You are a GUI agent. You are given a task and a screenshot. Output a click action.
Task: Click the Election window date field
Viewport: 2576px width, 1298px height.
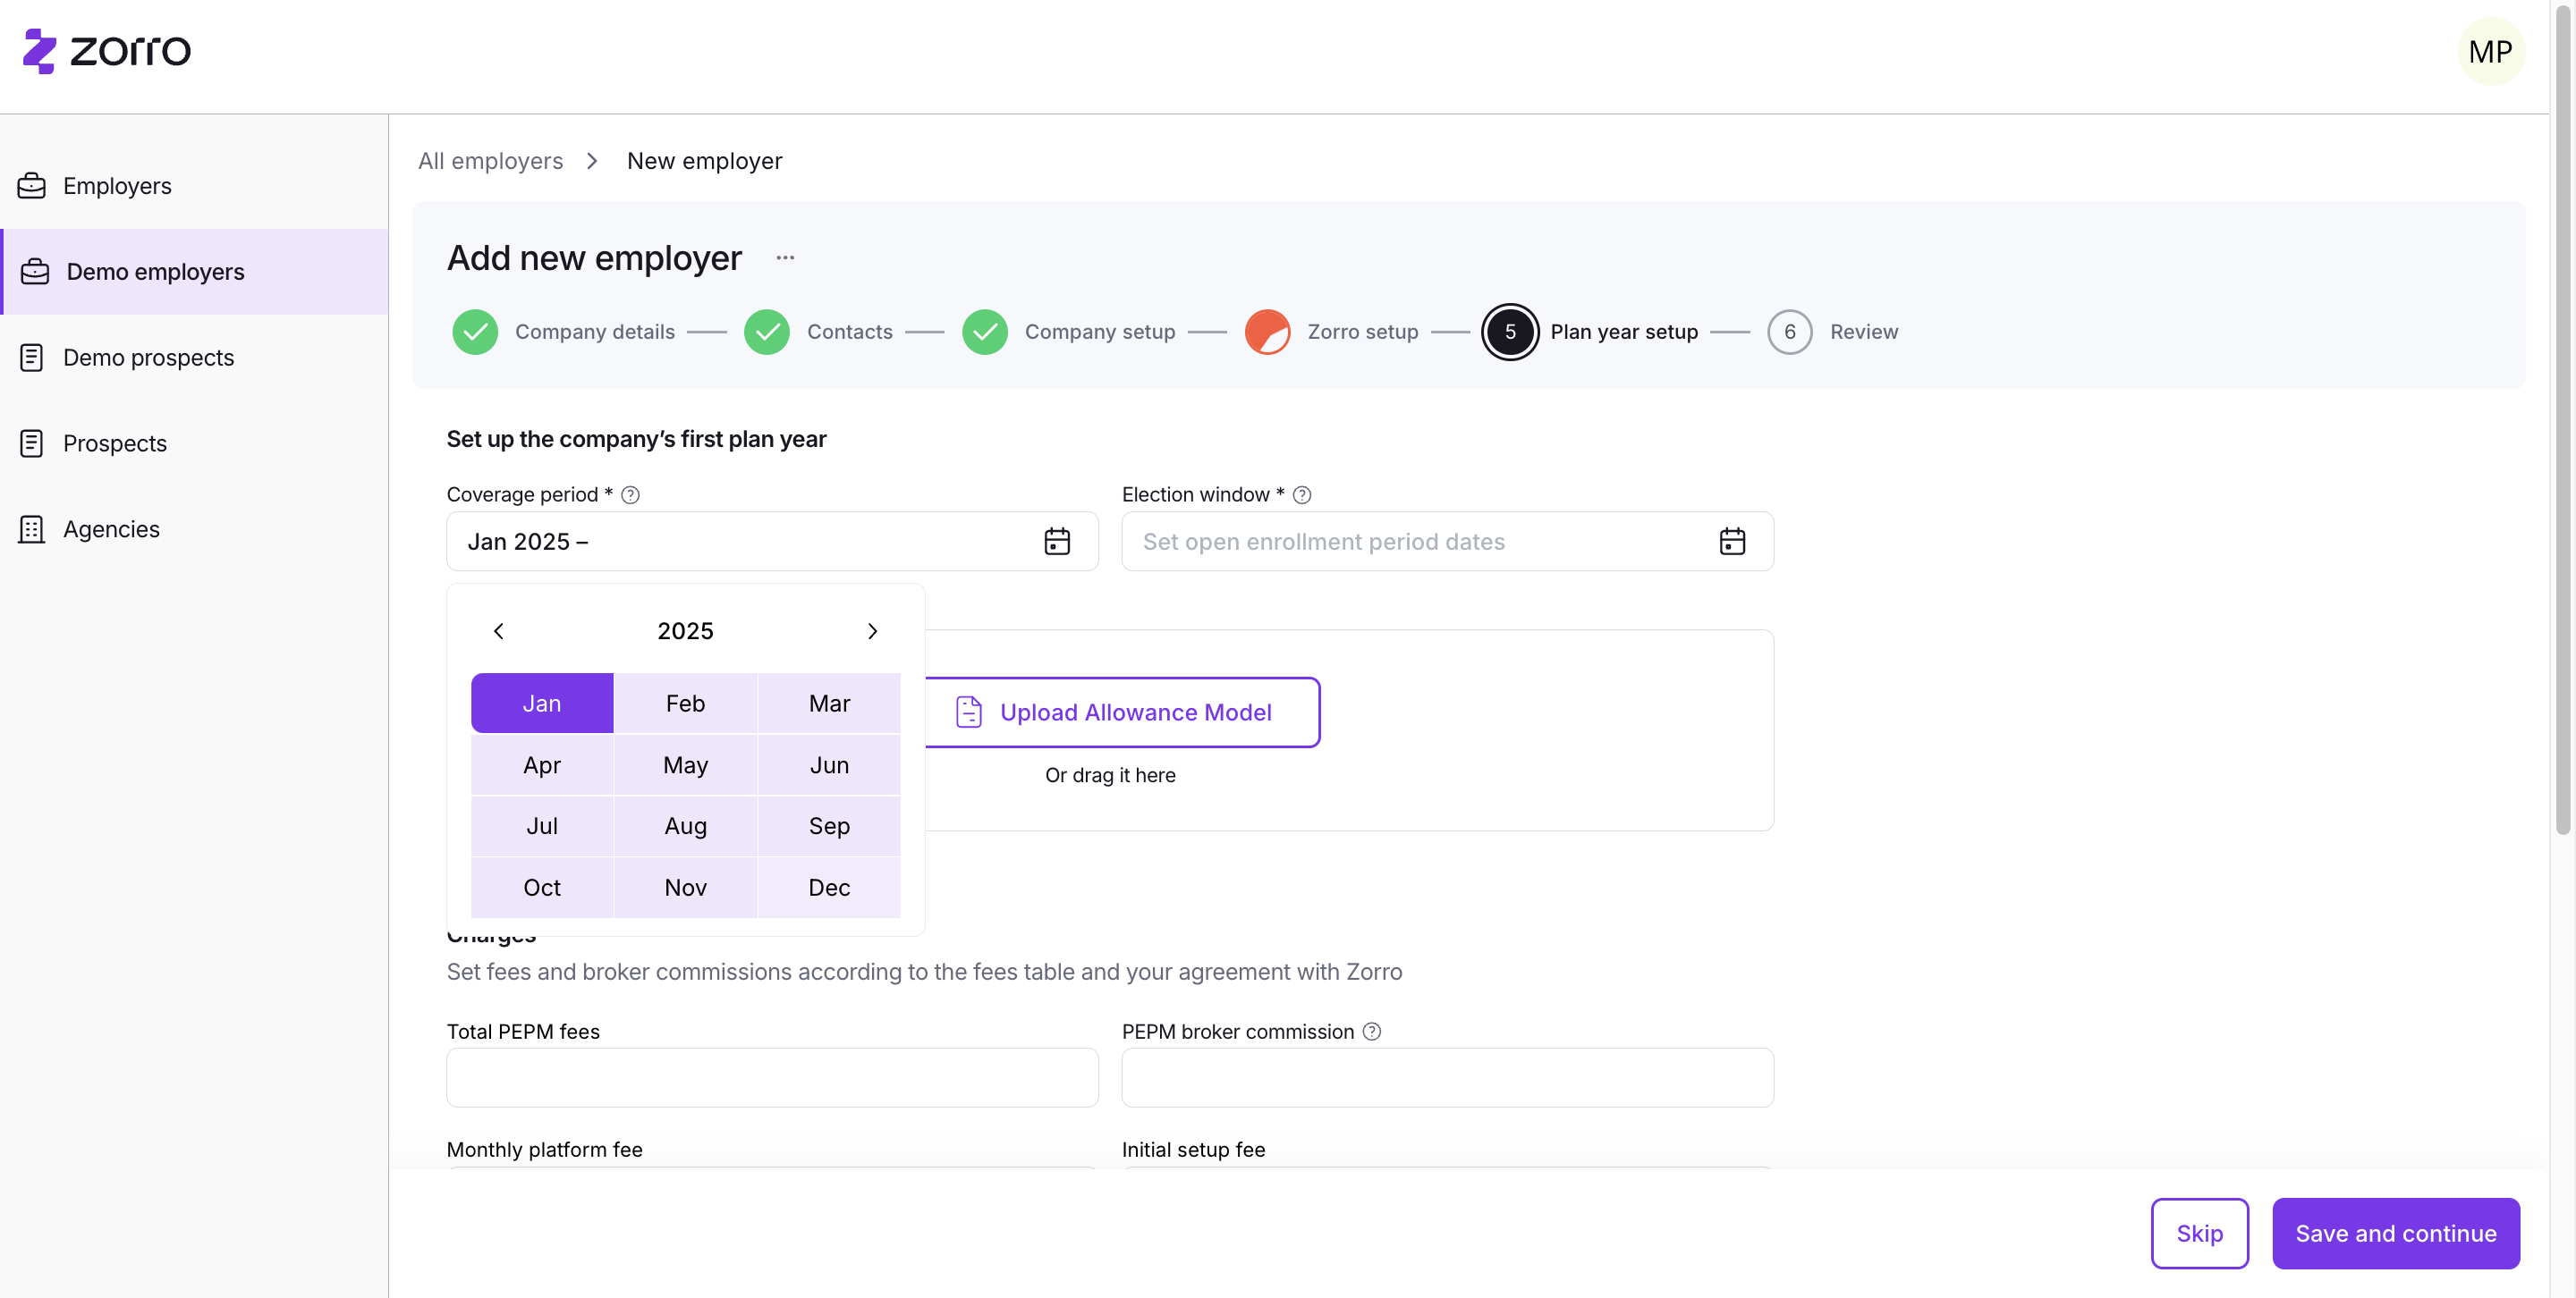click(x=1447, y=542)
